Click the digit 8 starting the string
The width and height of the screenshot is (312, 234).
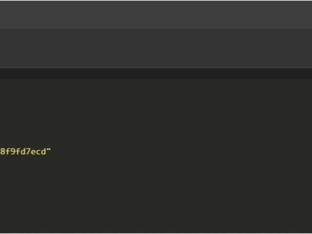click(2, 152)
